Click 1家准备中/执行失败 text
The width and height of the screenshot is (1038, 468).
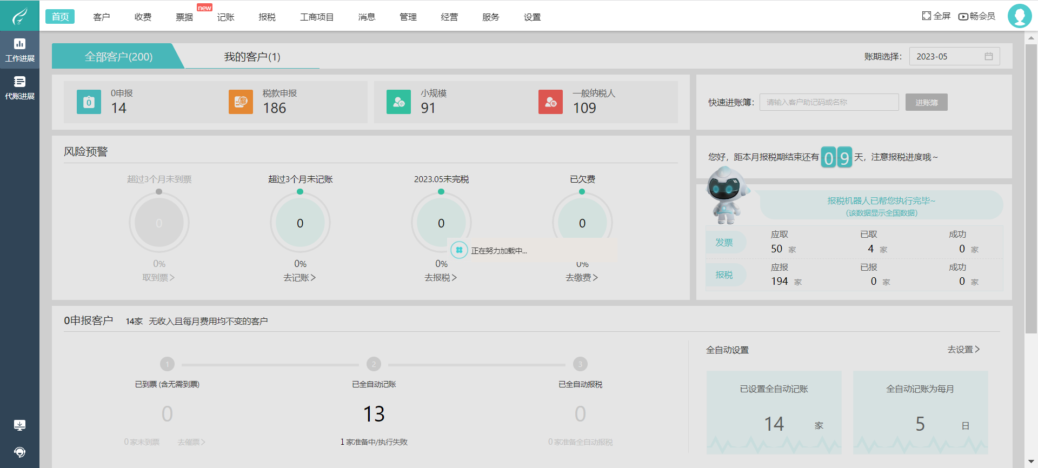(374, 442)
